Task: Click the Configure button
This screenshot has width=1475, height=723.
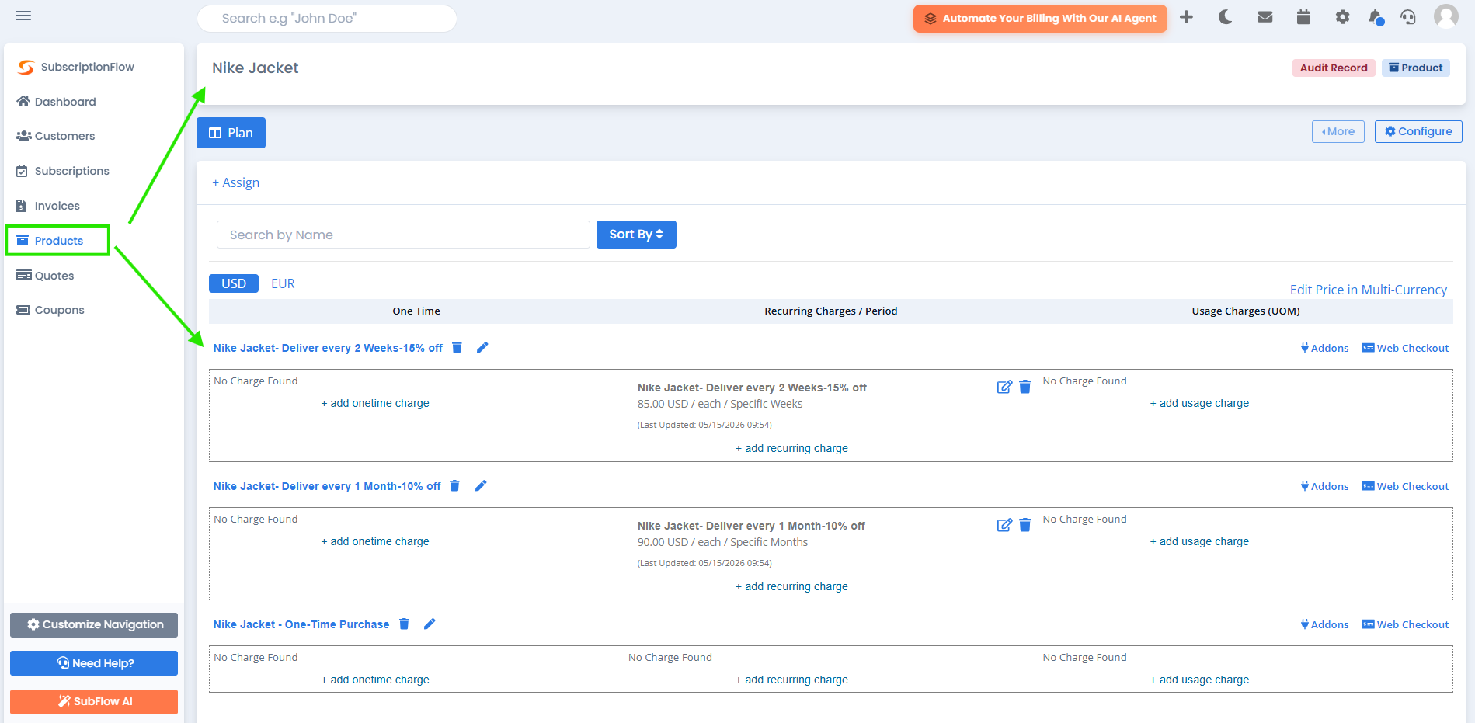Action: pos(1418,131)
